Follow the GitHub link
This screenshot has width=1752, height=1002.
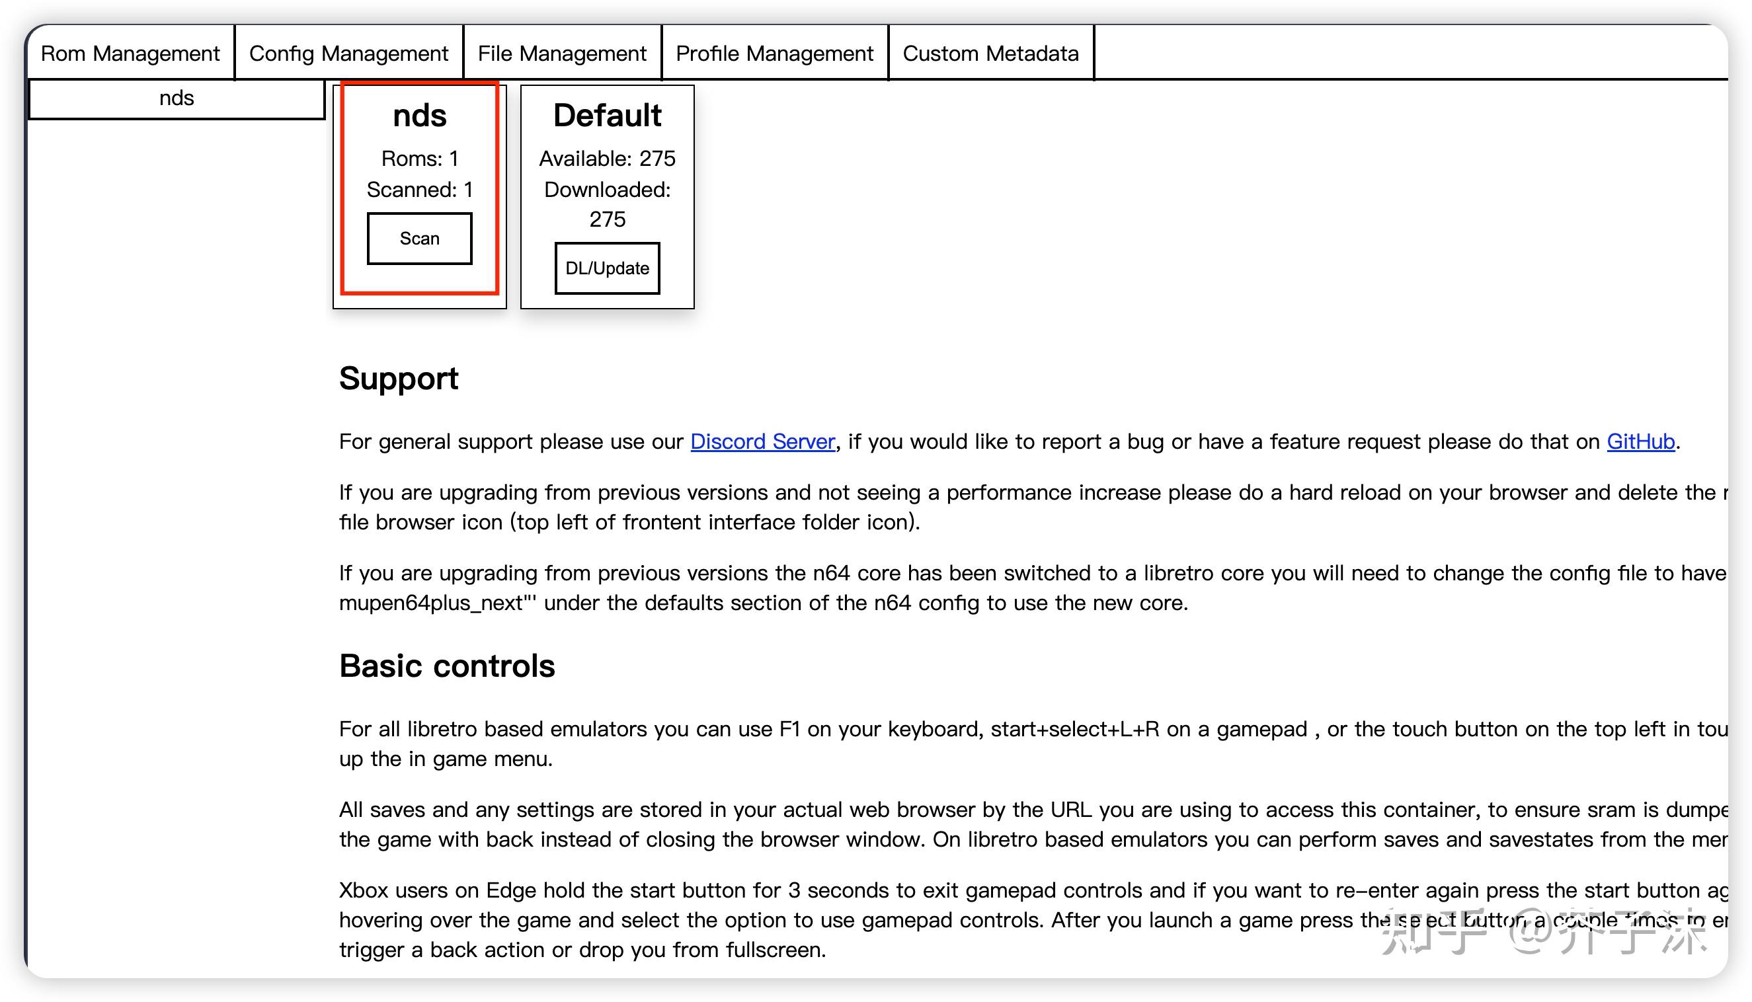[1640, 441]
